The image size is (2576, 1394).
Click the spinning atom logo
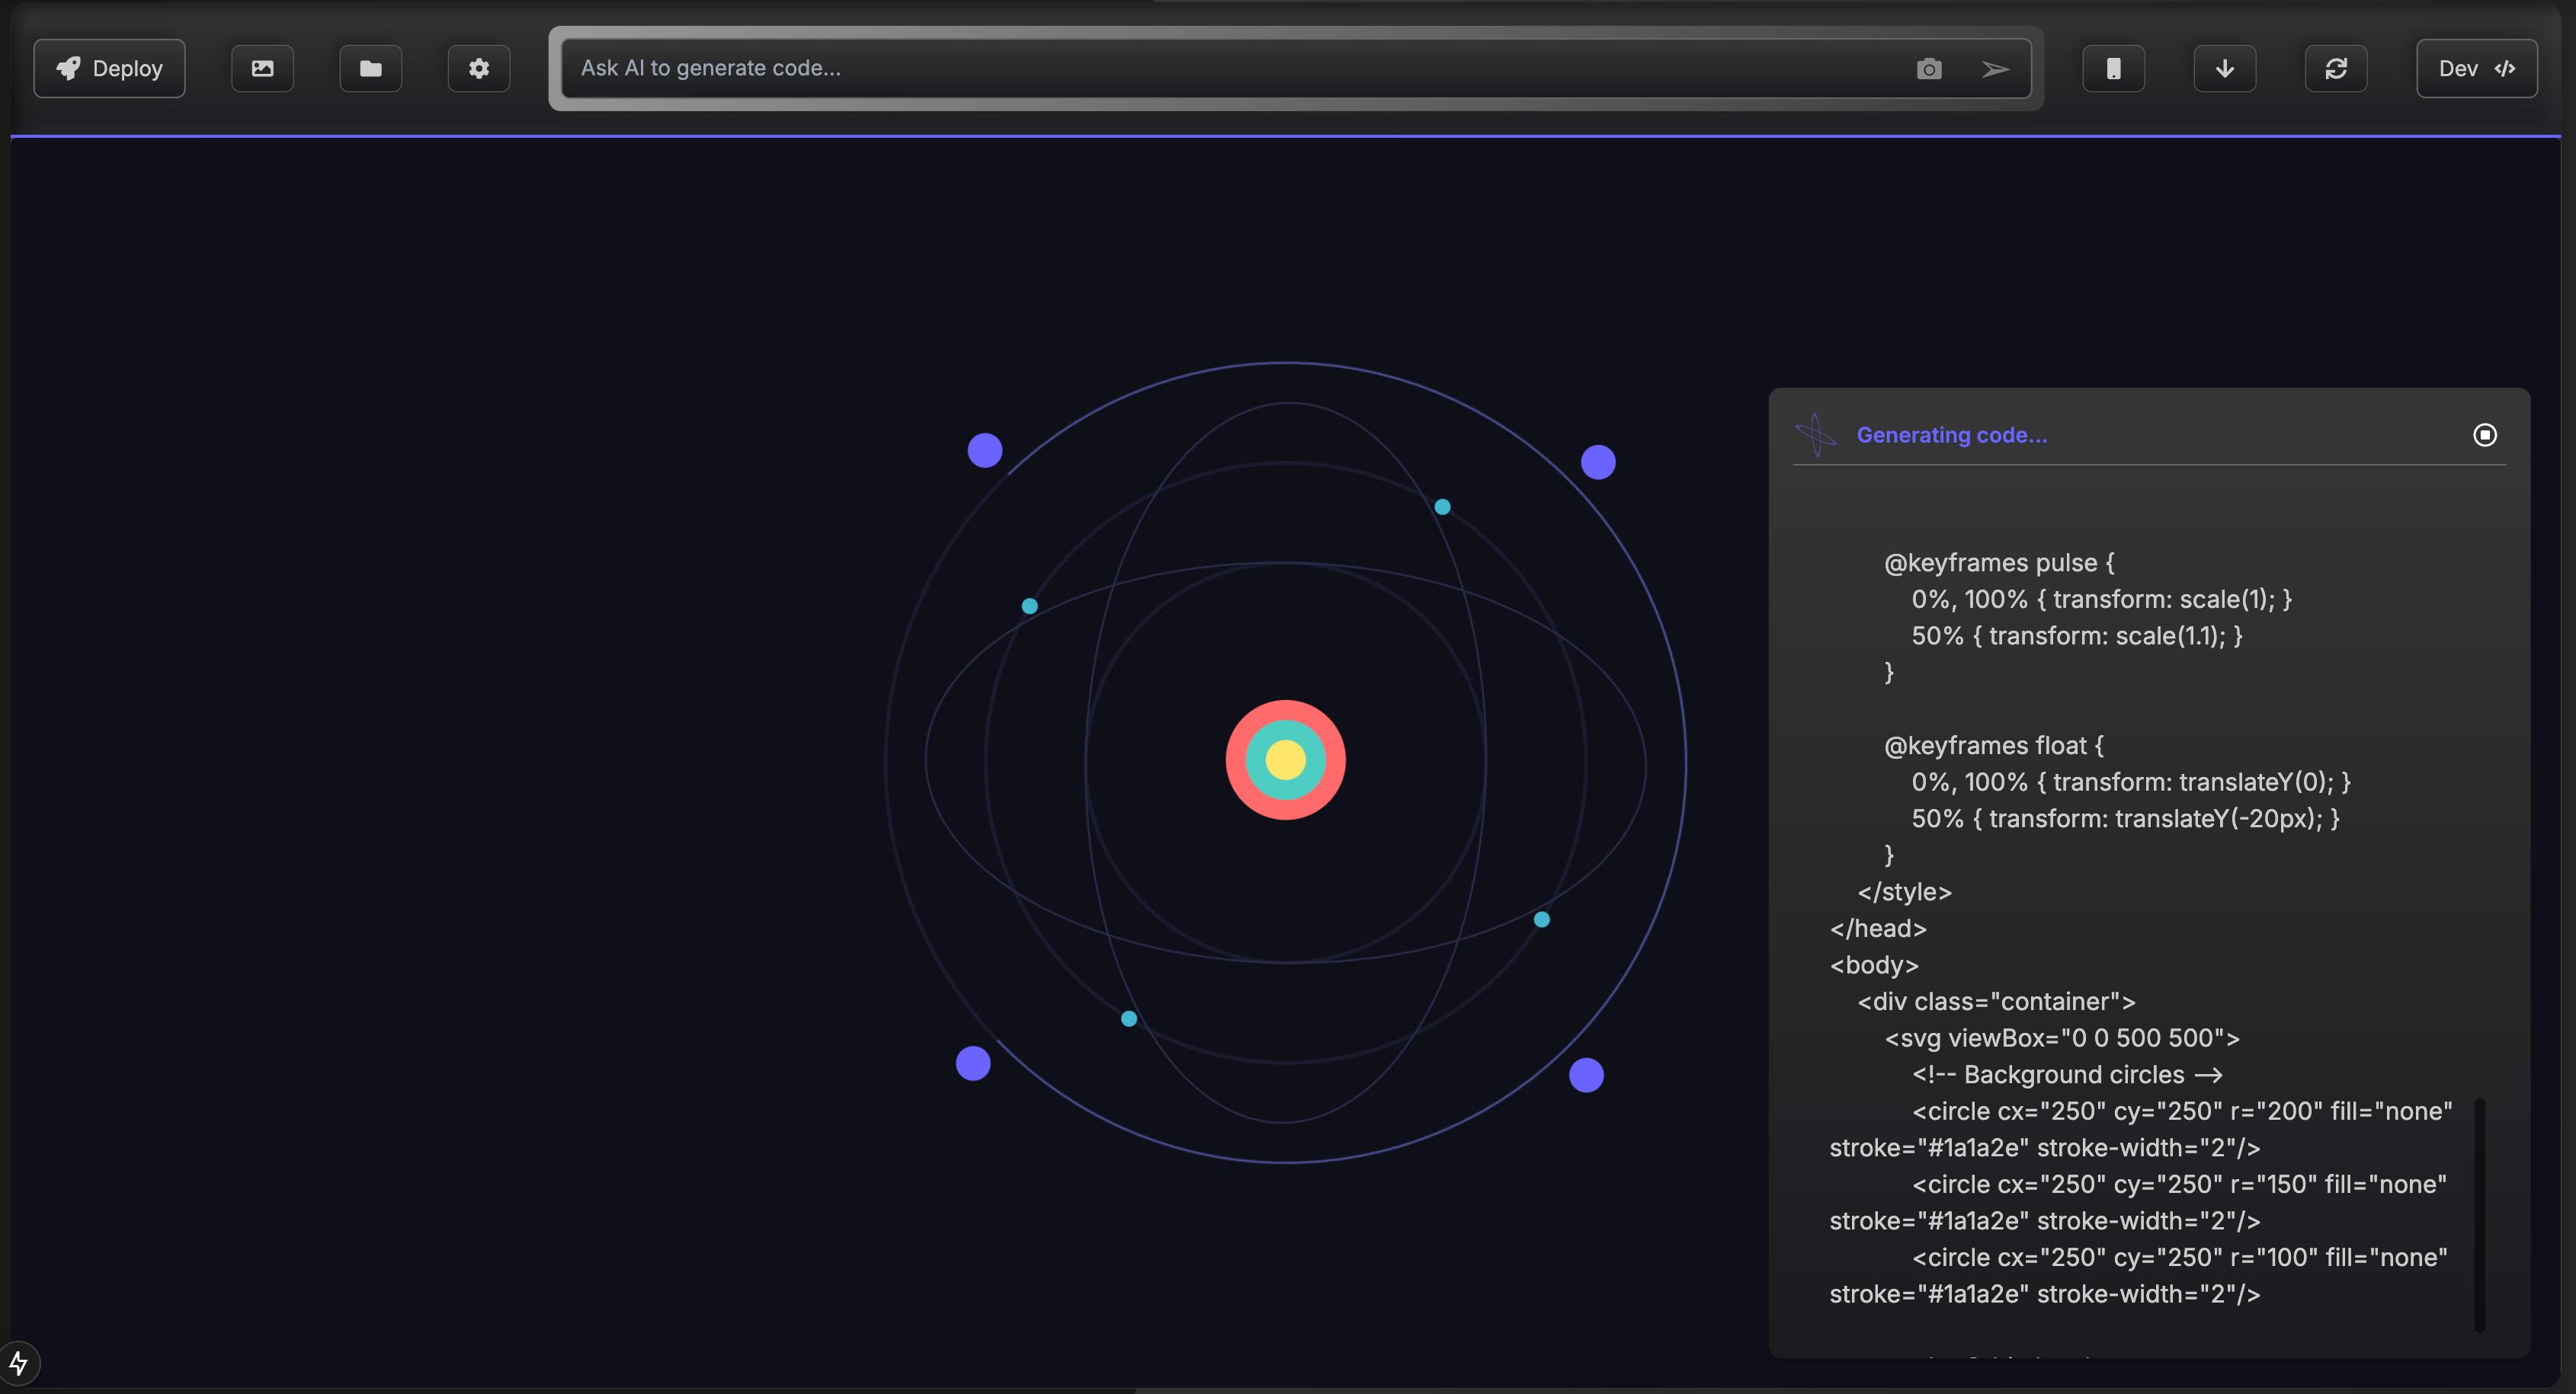click(x=1815, y=435)
